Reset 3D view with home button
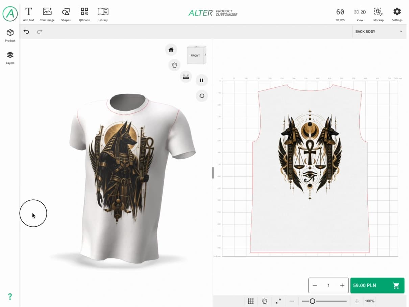Image resolution: width=409 pixels, height=307 pixels. [171, 50]
